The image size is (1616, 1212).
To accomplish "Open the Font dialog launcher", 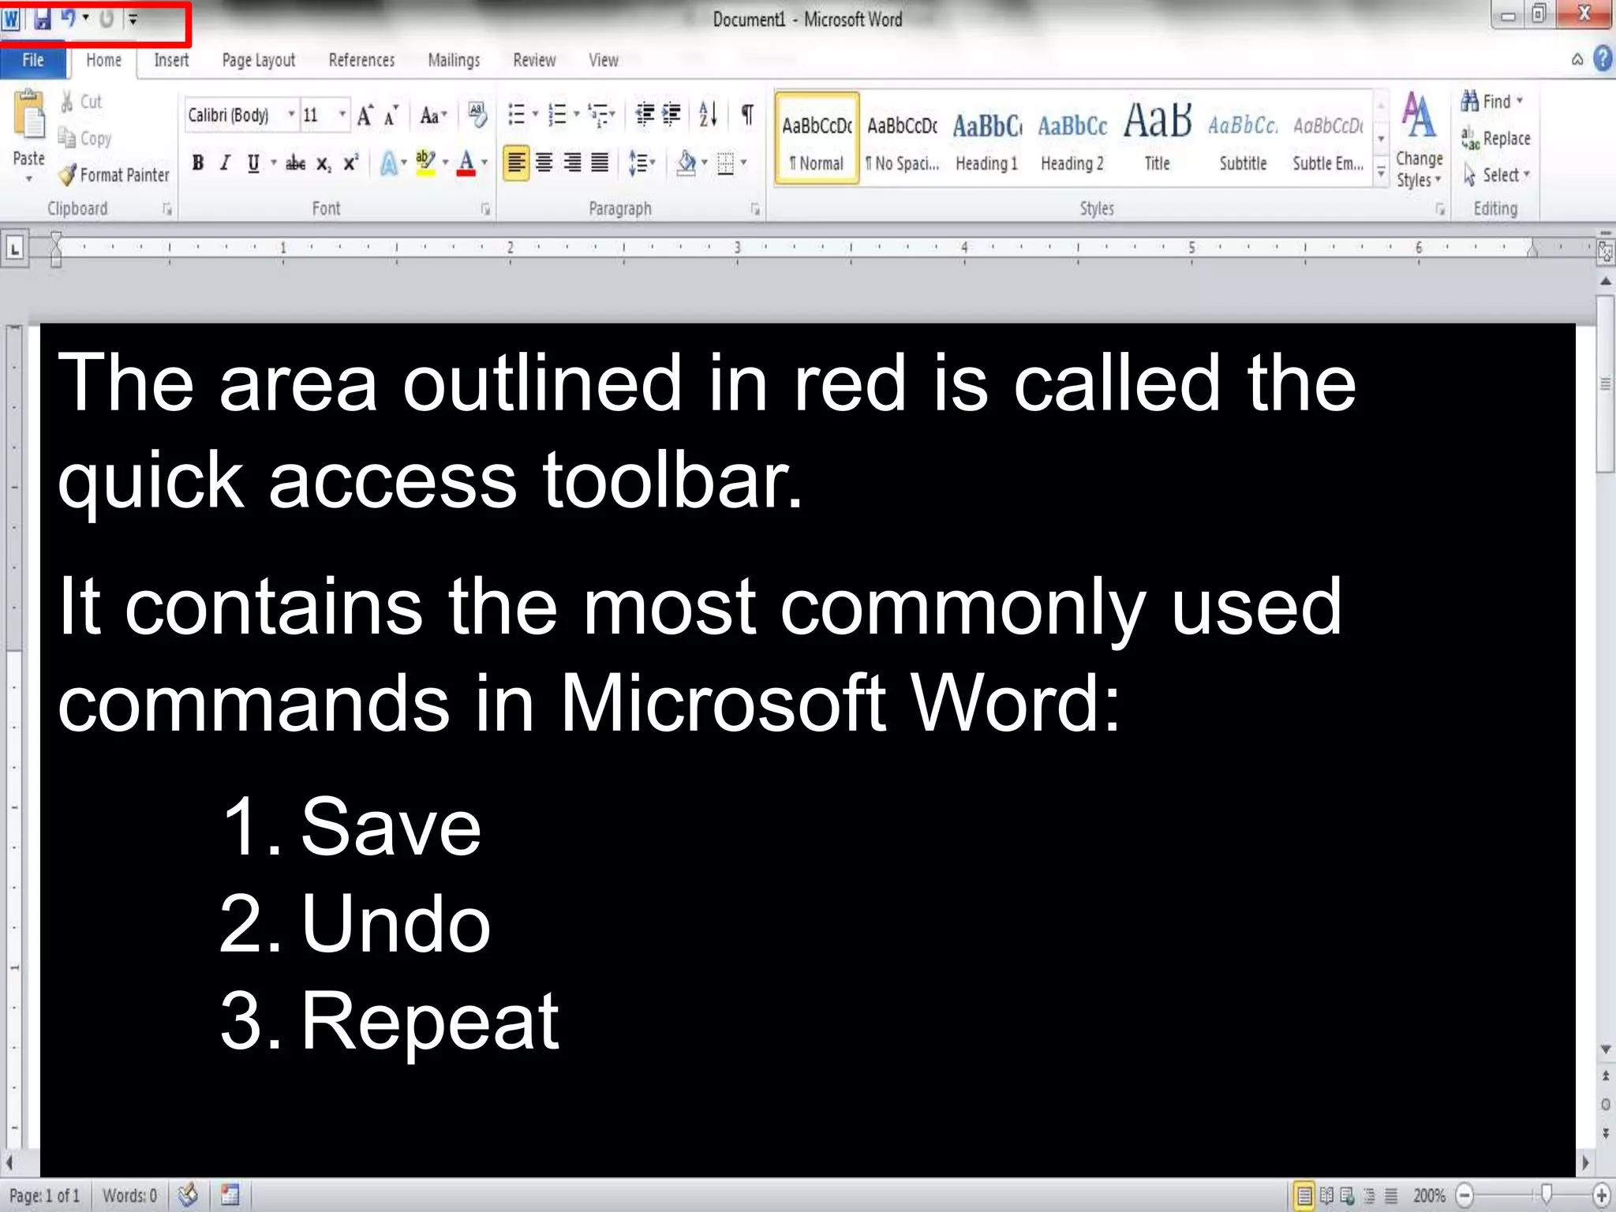I will tap(485, 209).
